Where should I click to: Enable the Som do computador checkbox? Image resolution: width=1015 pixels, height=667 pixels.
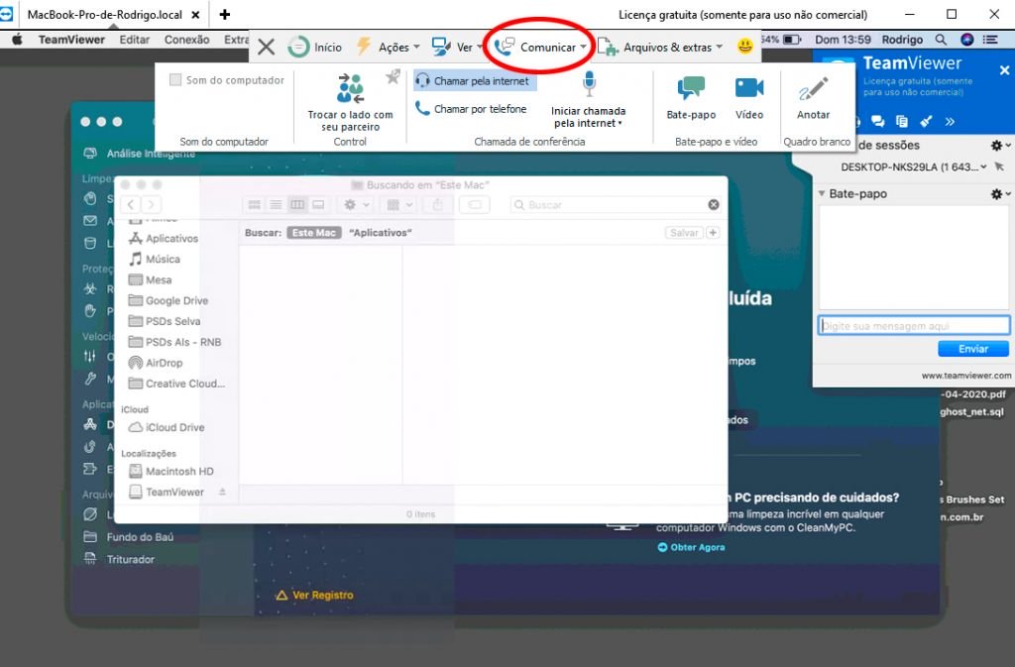point(175,80)
